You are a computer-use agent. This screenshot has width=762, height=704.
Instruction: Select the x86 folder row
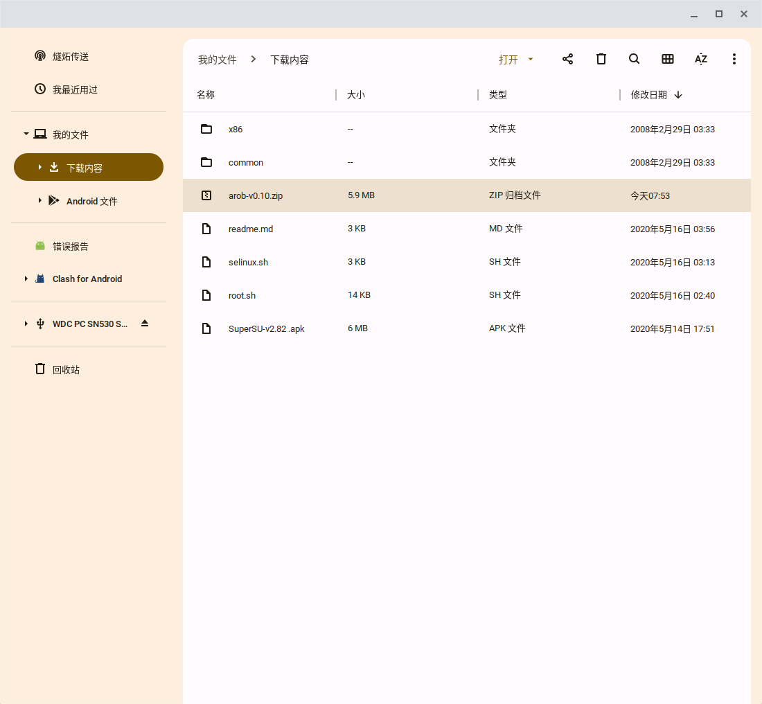236,129
